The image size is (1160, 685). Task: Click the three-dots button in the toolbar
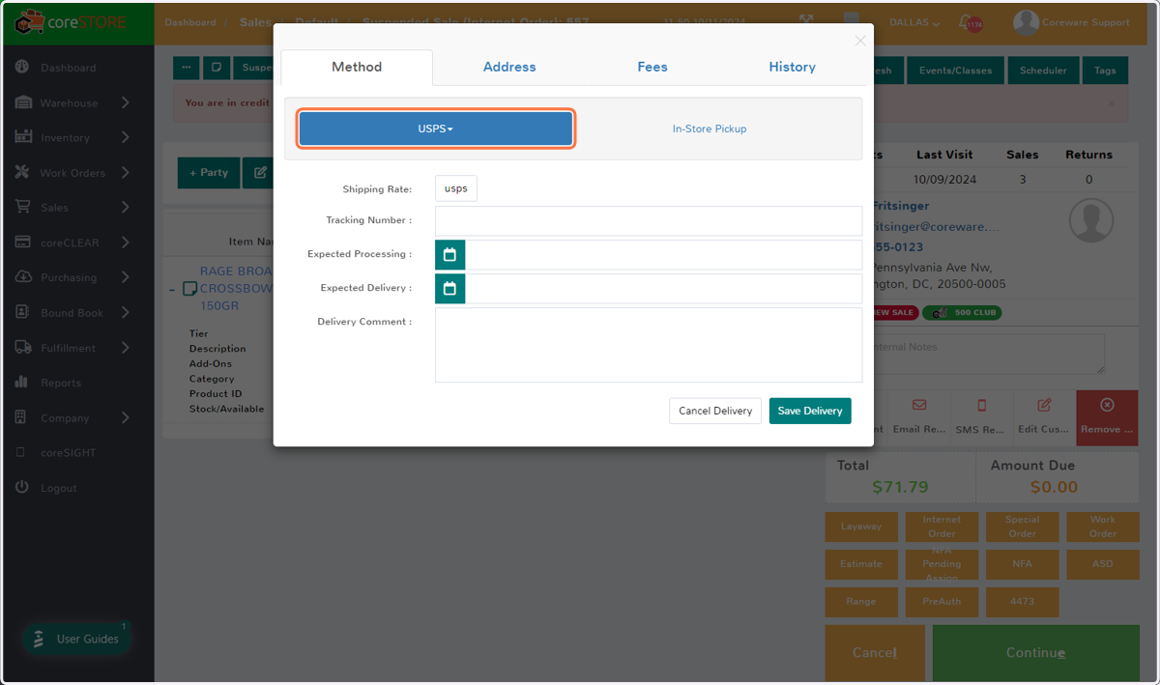187,69
